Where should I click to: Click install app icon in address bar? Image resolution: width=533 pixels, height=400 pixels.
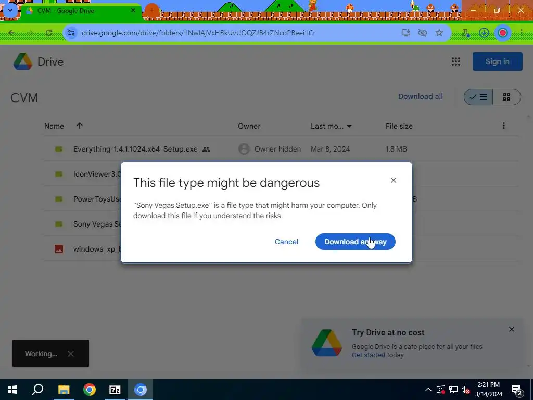(405, 33)
